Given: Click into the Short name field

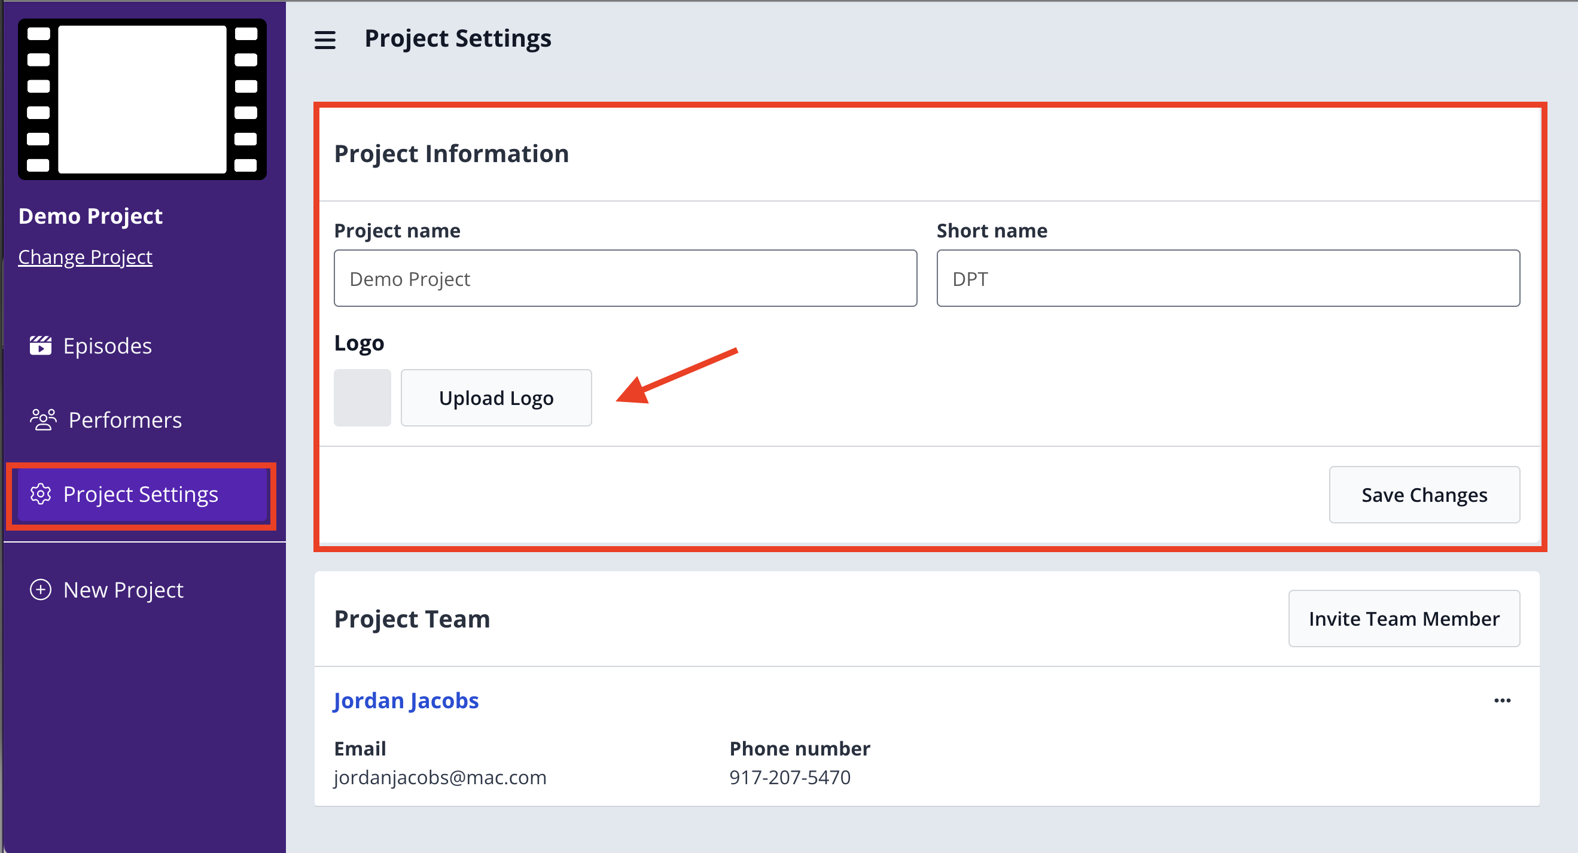Looking at the screenshot, I should (x=1227, y=278).
